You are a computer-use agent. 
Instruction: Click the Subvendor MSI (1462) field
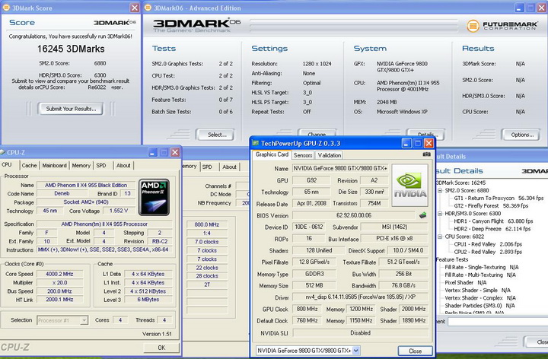[x=394, y=227]
